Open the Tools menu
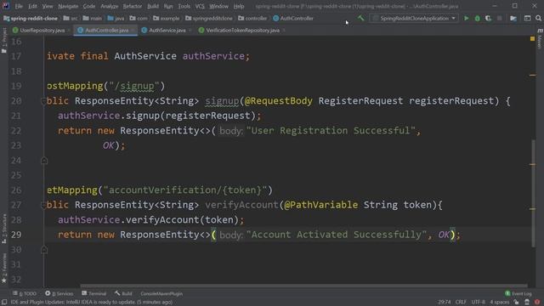Screen dimensions: 544x306 point(184,6)
